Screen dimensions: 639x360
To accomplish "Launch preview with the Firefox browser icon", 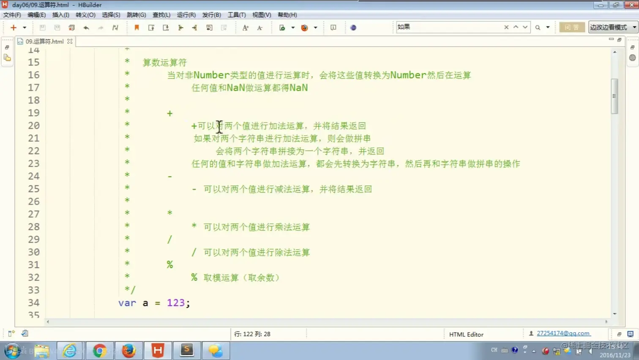I will (304, 27).
